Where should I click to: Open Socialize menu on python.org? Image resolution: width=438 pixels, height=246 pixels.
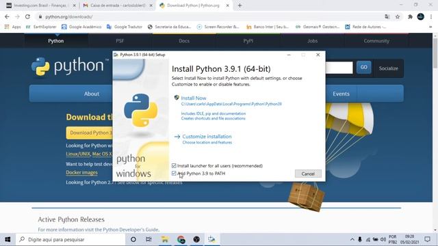[388, 68]
